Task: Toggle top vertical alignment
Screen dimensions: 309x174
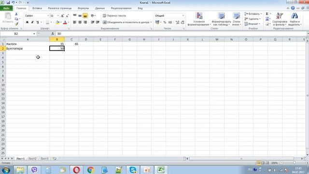Action: click(x=75, y=15)
